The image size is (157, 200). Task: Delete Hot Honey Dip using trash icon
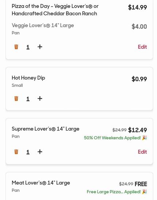coord(16,99)
